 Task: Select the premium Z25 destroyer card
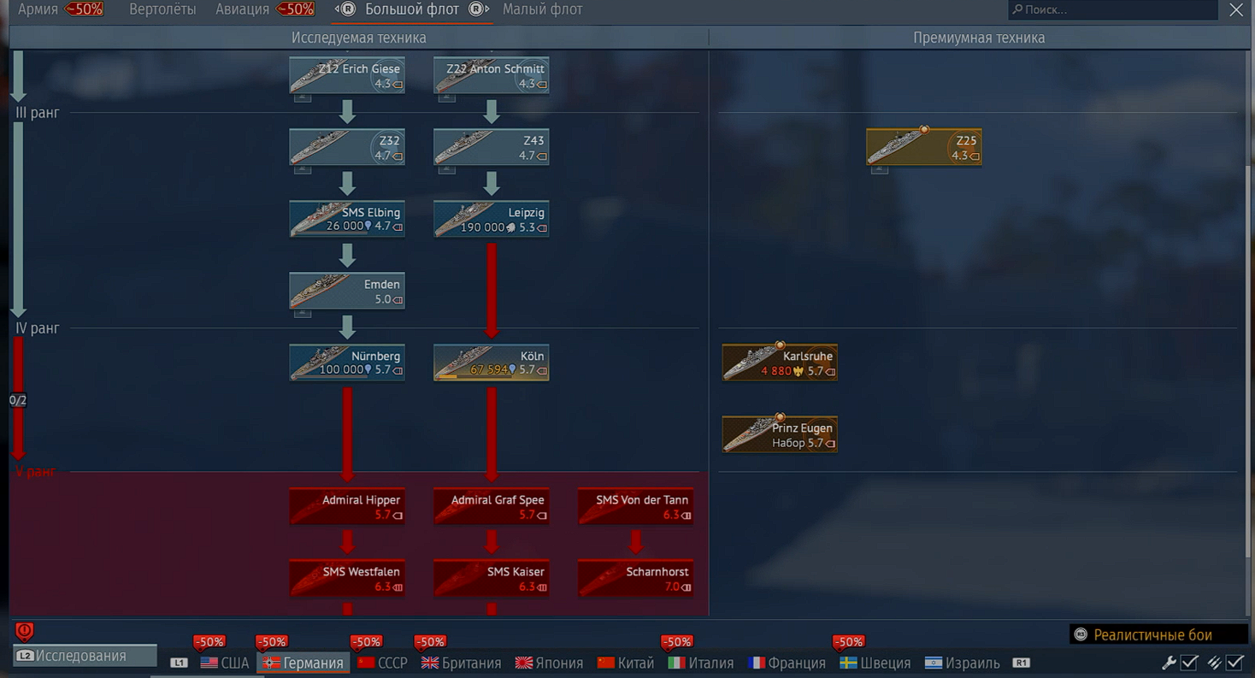[924, 147]
